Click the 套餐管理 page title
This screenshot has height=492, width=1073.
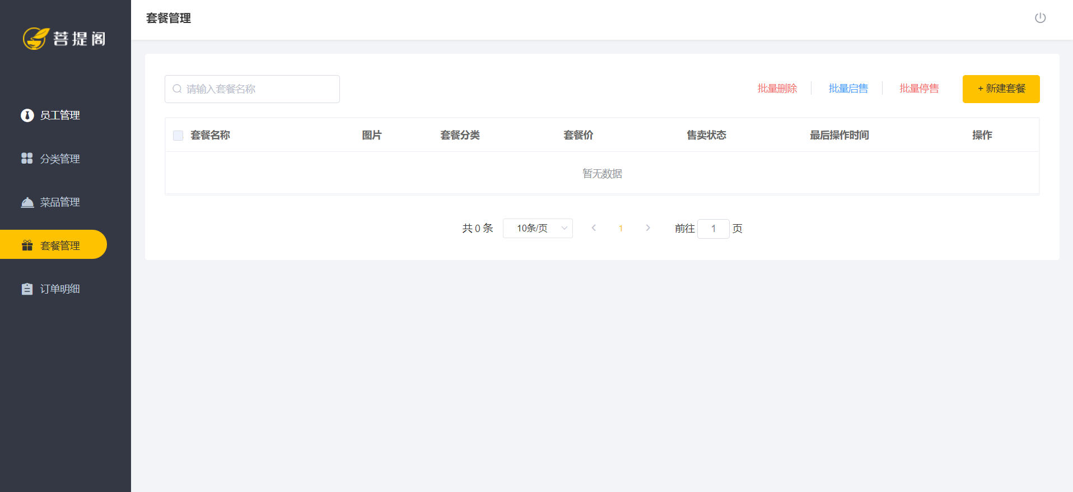tap(169, 18)
